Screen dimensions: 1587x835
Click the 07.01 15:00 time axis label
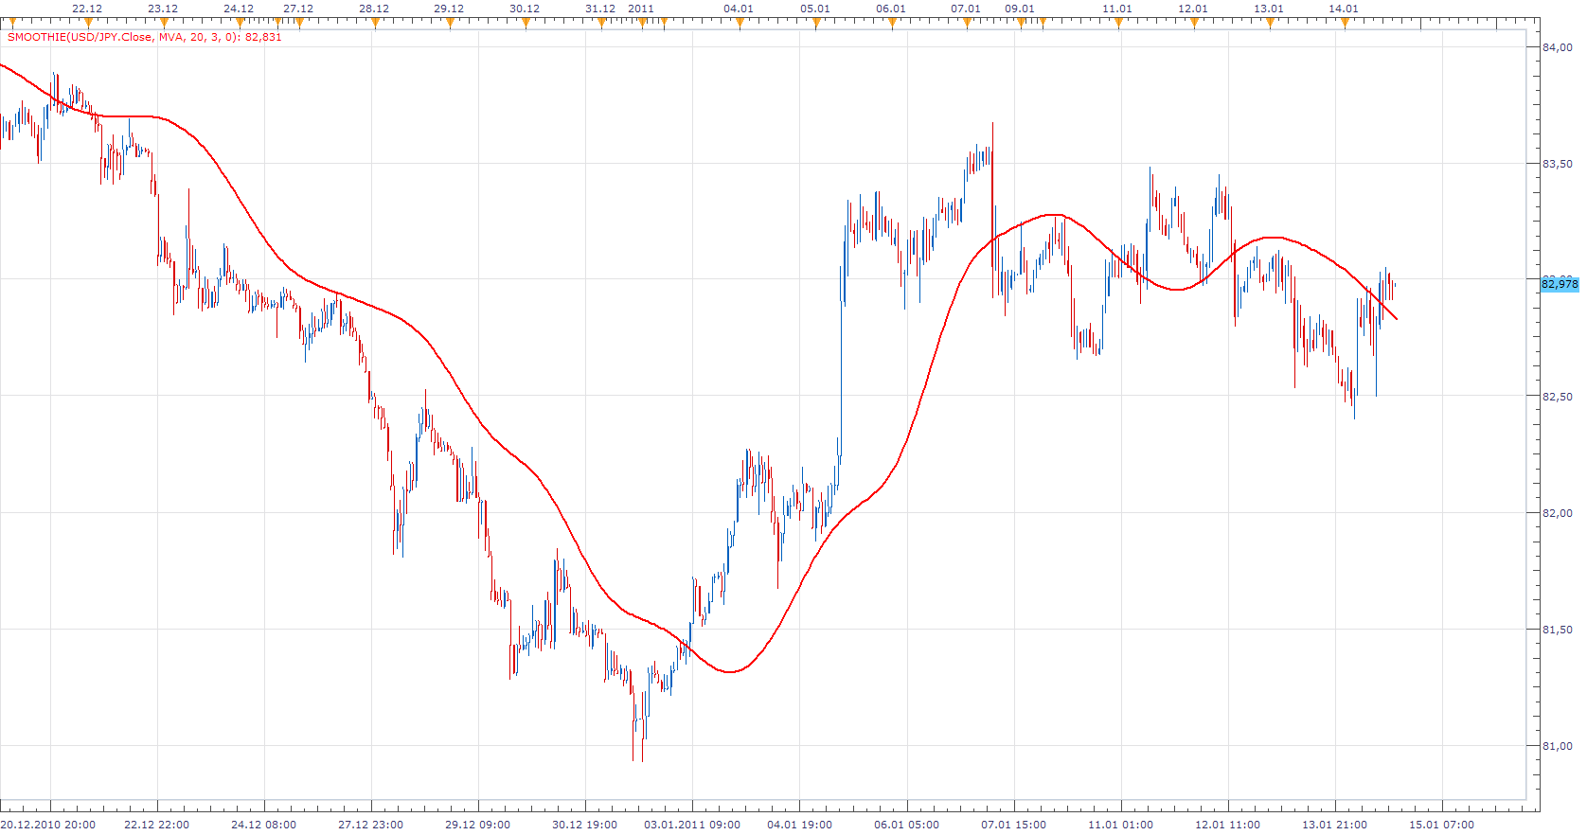pyautogui.click(x=1013, y=825)
